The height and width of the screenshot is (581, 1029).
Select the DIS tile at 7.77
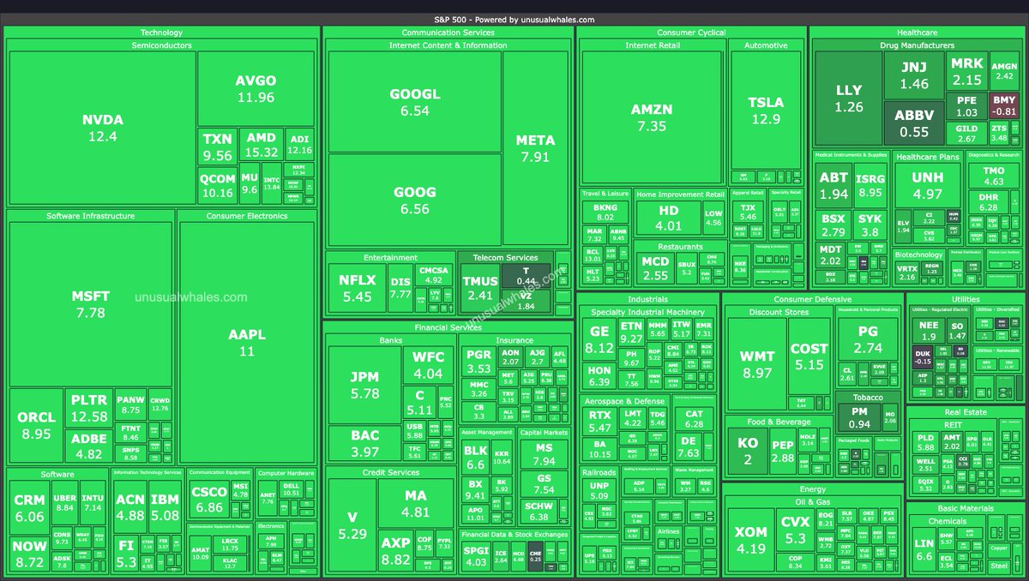tap(400, 288)
